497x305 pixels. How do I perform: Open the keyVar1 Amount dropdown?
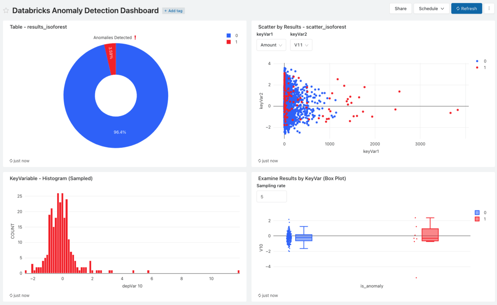click(x=271, y=45)
